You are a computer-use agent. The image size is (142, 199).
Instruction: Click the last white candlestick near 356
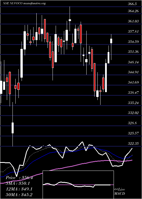click(x=111, y=41)
